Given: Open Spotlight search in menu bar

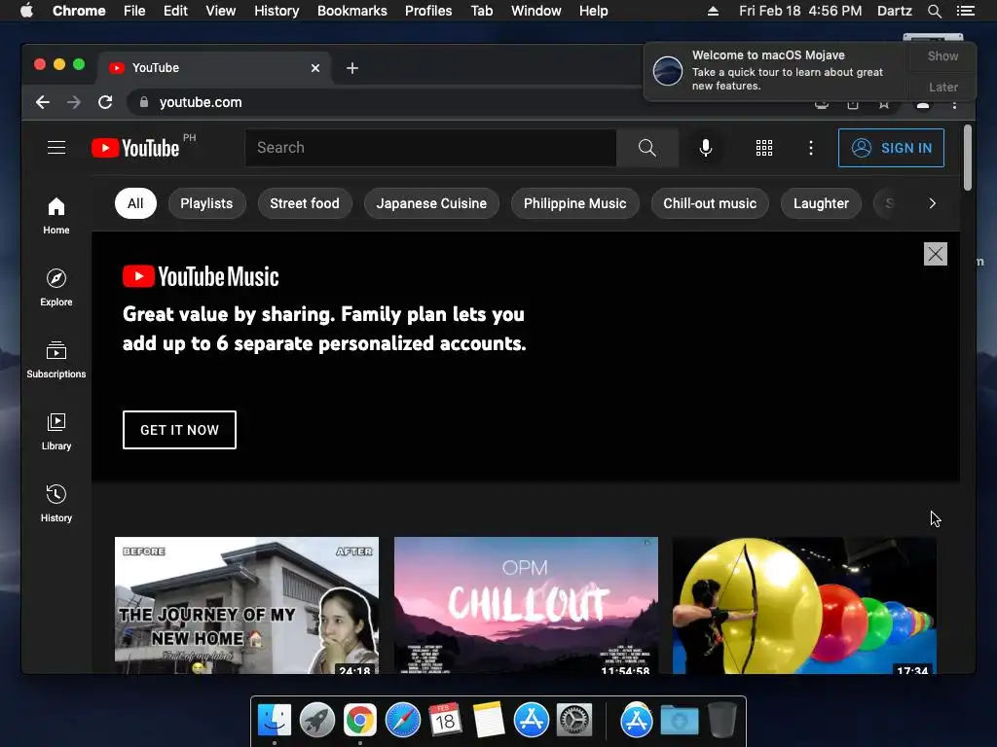Looking at the screenshot, I should [934, 11].
